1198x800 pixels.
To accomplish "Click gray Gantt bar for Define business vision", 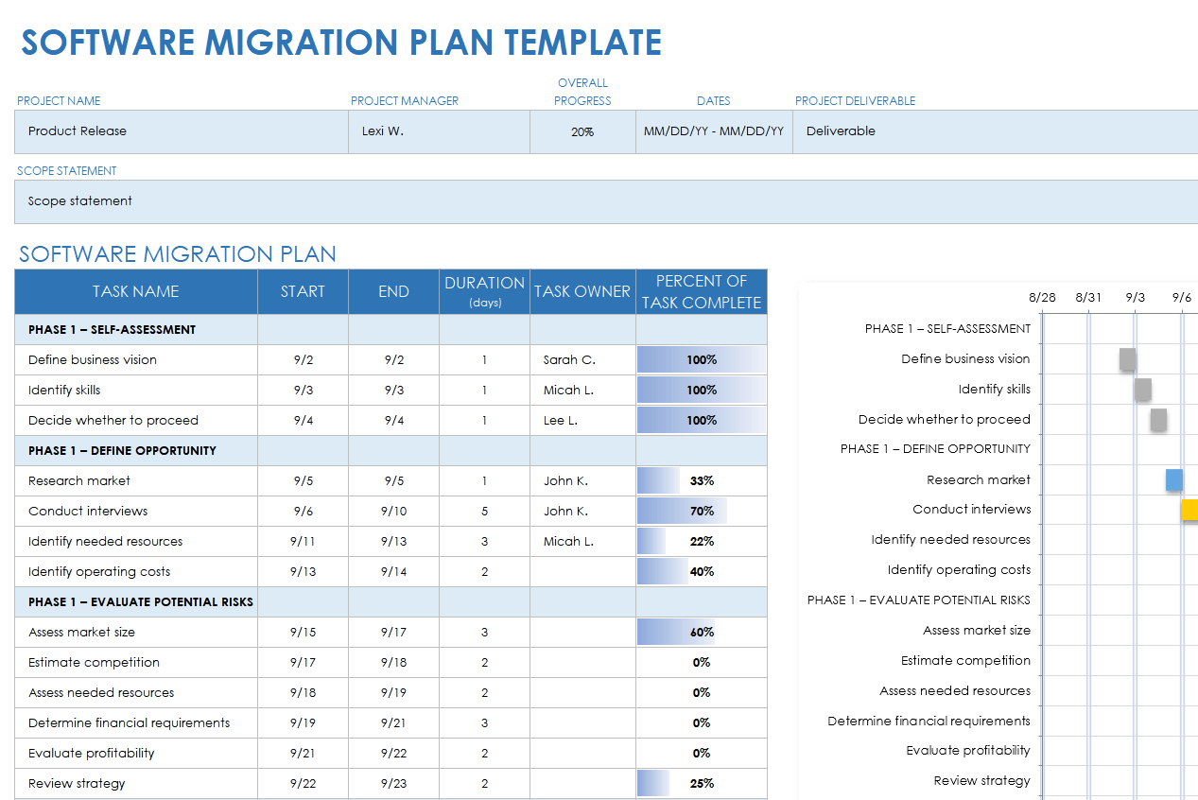I will click(x=1127, y=359).
